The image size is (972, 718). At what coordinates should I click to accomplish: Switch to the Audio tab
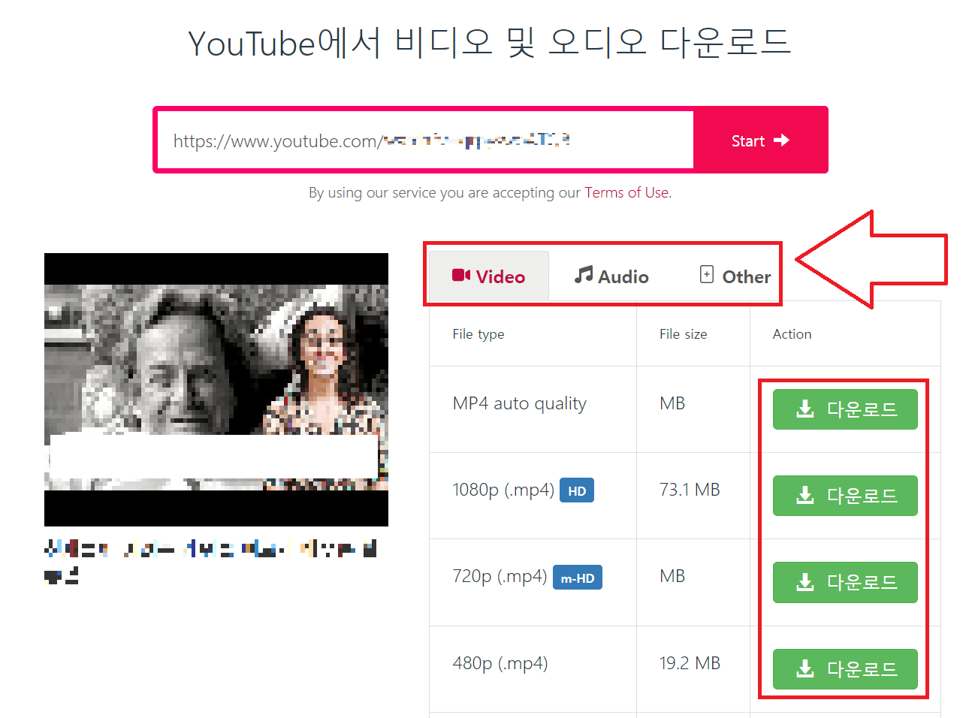click(x=611, y=276)
